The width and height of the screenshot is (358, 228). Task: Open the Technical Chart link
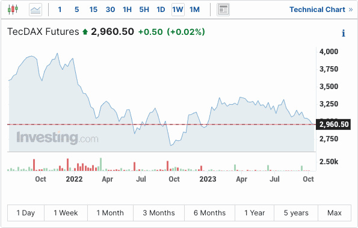click(321, 10)
